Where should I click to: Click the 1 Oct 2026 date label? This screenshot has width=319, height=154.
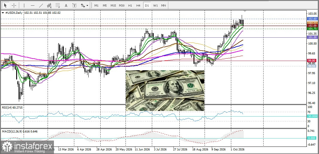[x=238, y=149]
